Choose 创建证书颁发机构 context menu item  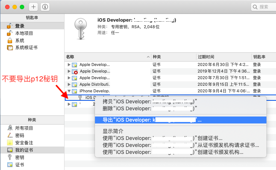click(x=181, y=152)
